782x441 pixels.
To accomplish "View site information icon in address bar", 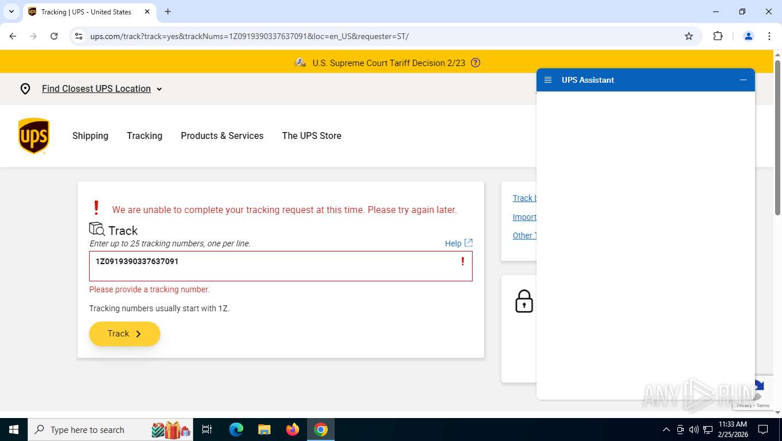I will click(79, 36).
